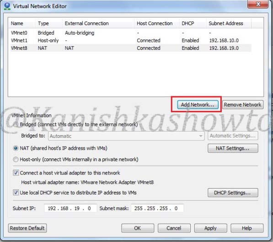The height and width of the screenshot is (242, 273).
Task: Open the NAT Settings dialog
Action: click(233, 148)
